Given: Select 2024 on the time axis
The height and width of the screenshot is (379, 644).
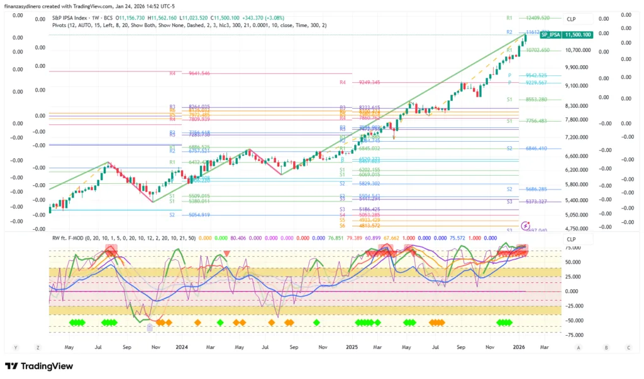Looking at the screenshot, I should click(181, 346).
